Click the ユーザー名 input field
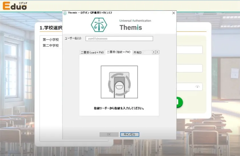240x156 pixels. (119, 39)
